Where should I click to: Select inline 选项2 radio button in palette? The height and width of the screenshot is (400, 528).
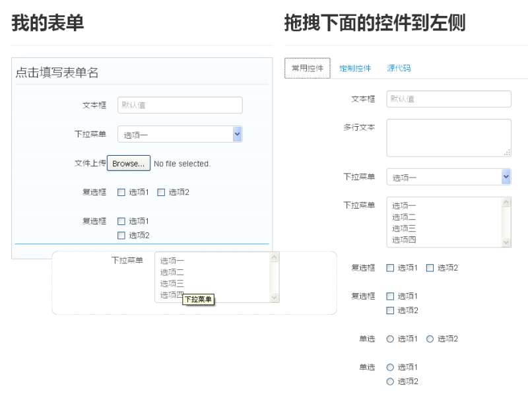pos(430,339)
